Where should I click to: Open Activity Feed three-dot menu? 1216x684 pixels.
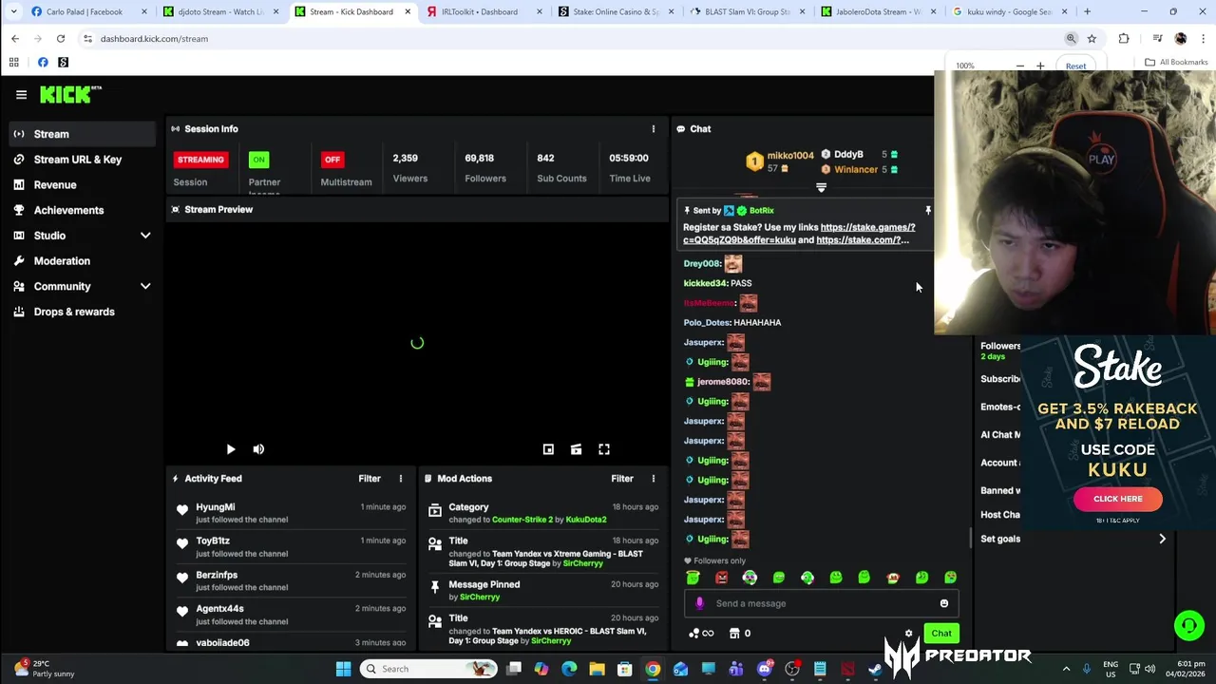tap(400, 479)
